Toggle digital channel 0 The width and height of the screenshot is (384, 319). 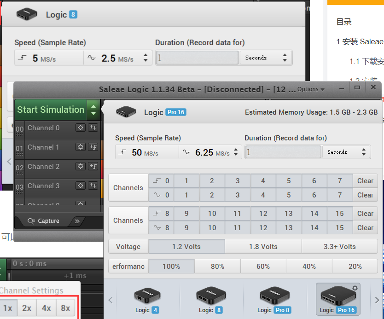click(x=161, y=181)
